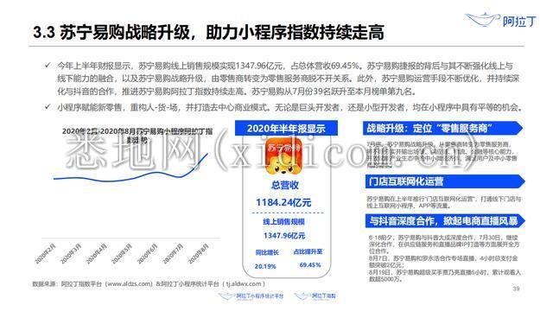Click the second checkmark bullet icon
553x311 pixels.
(x=48, y=106)
